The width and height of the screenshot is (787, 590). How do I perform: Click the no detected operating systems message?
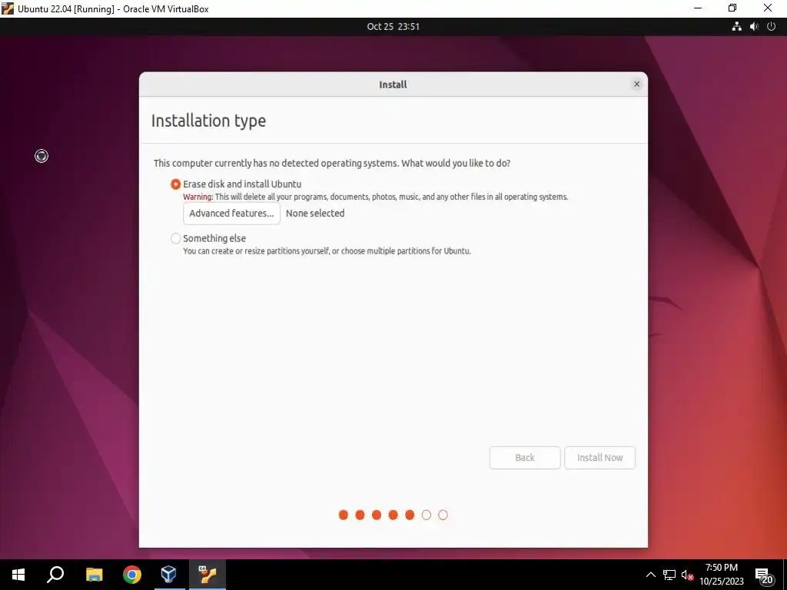(332, 163)
